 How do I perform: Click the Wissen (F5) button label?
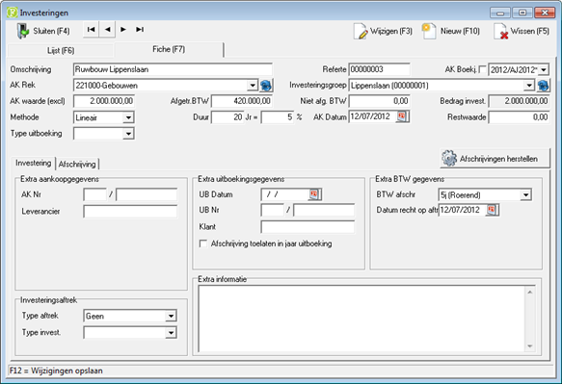click(x=530, y=31)
